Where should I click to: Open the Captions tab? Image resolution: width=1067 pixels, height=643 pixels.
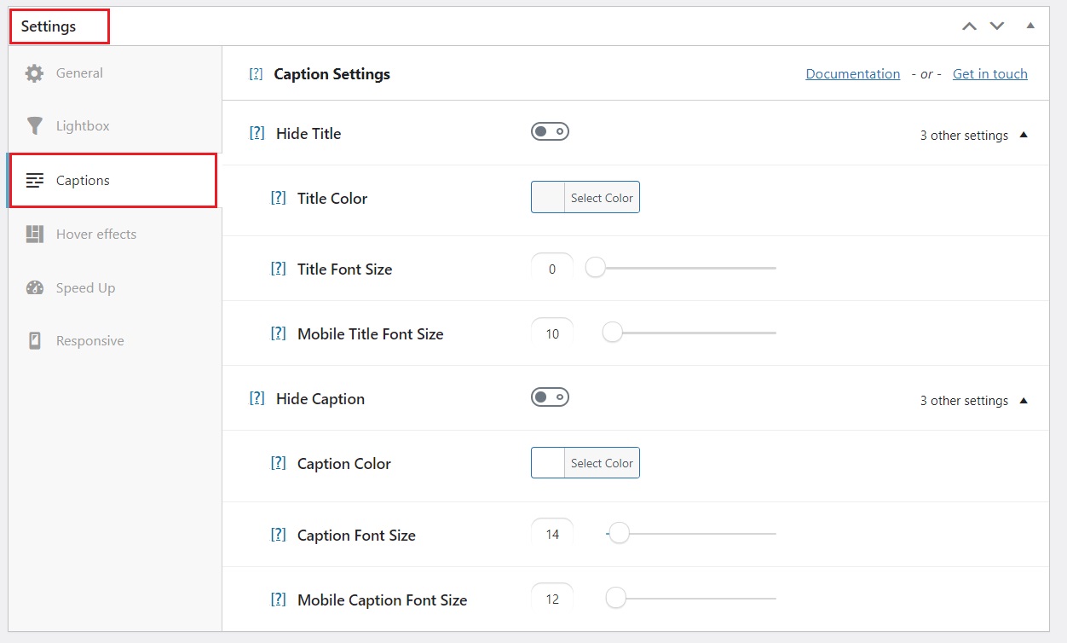coord(83,181)
